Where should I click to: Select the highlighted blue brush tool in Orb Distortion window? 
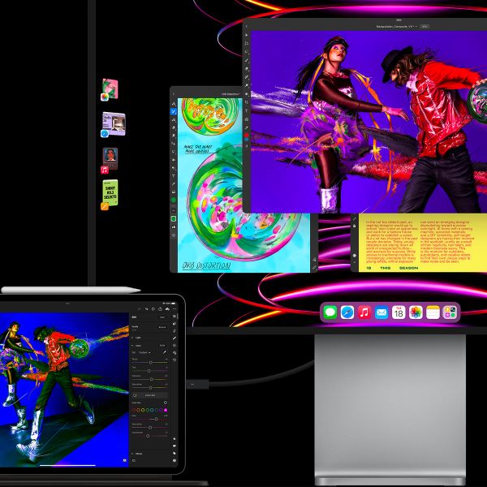(174, 111)
